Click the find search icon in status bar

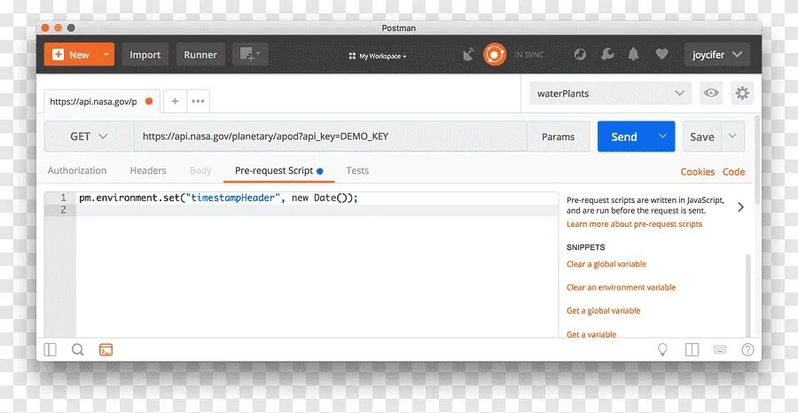(x=78, y=349)
